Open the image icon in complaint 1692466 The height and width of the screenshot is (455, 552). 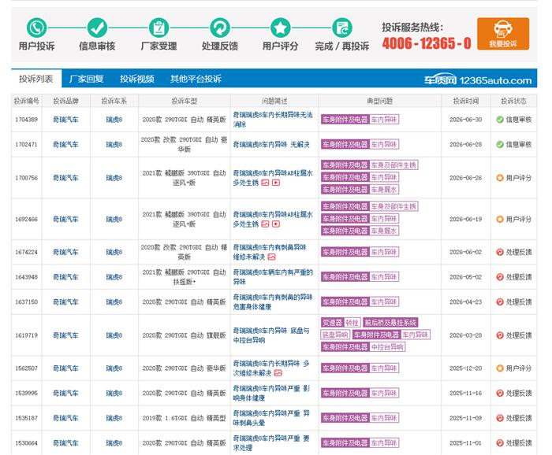(x=265, y=224)
